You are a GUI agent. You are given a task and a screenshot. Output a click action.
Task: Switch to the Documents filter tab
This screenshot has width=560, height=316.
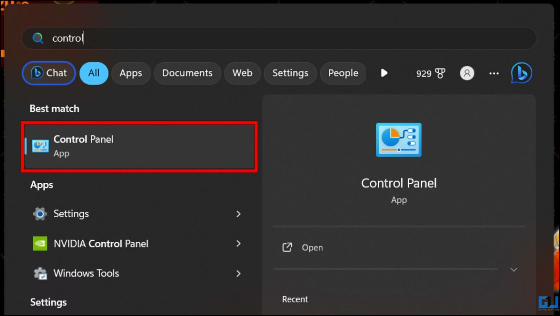[x=187, y=73]
